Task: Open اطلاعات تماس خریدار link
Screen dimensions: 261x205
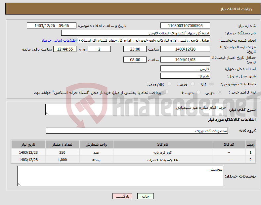Action: 59,40
